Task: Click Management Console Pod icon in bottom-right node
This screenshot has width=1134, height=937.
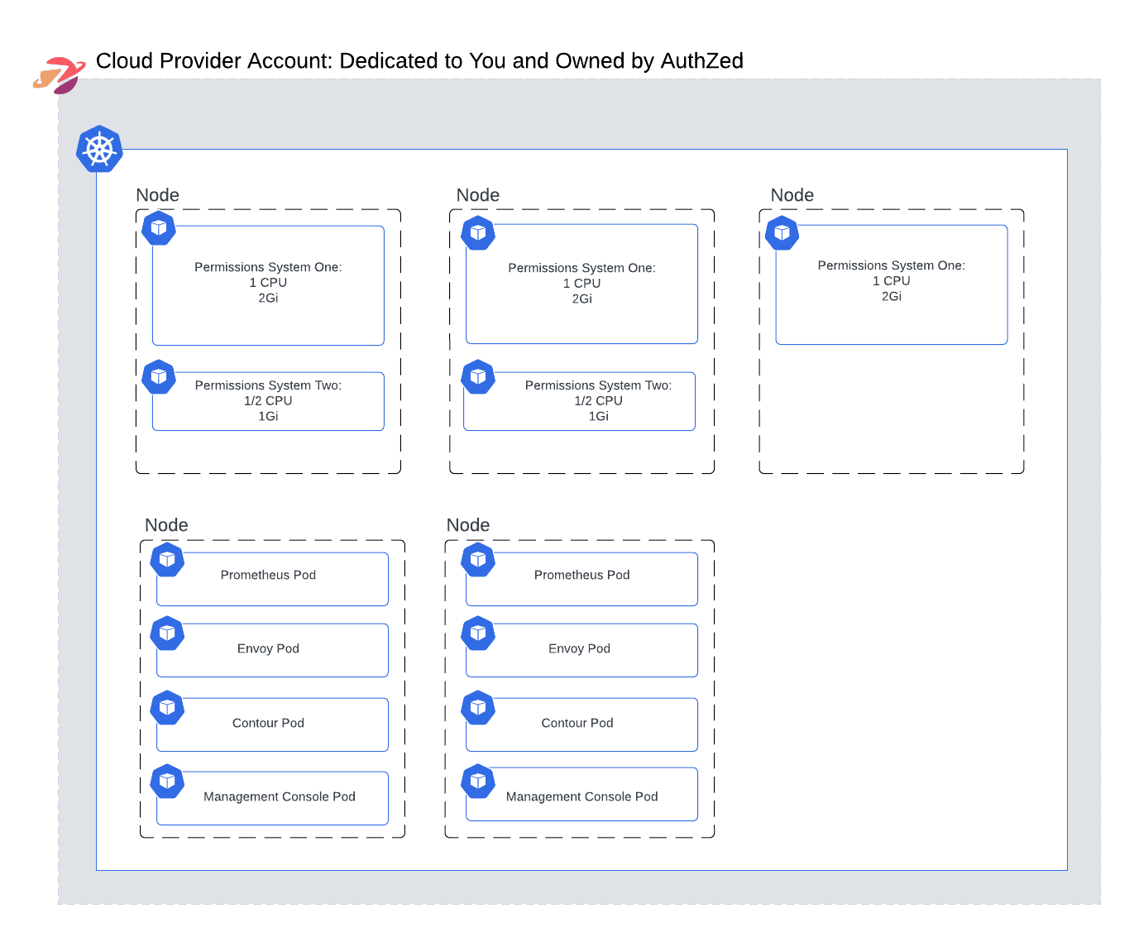Action: click(478, 782)
